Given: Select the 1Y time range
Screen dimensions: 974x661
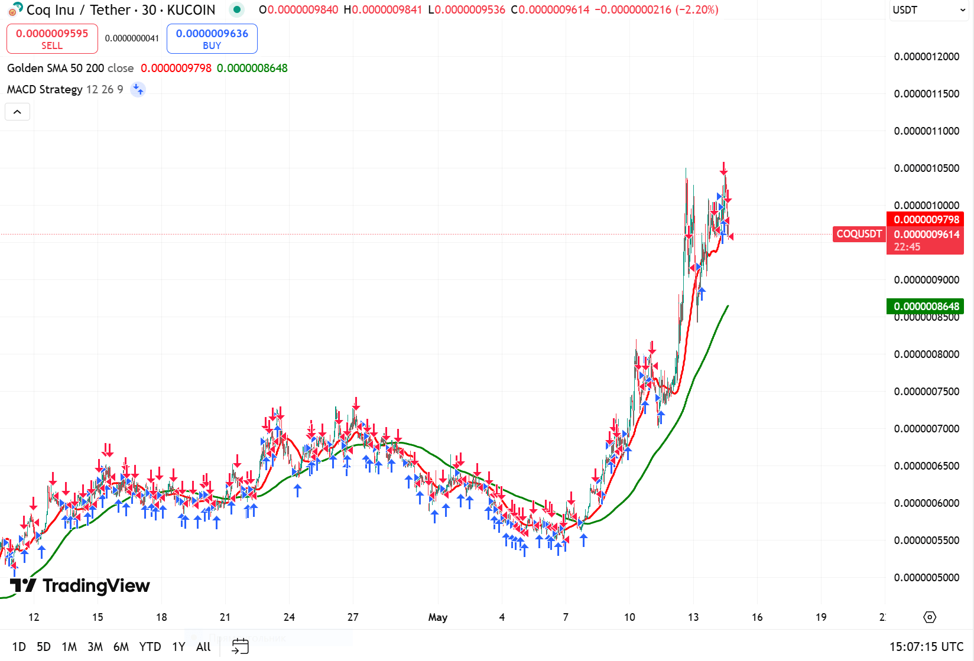Looking at the screenshot, I should click(x=178, y=647).
